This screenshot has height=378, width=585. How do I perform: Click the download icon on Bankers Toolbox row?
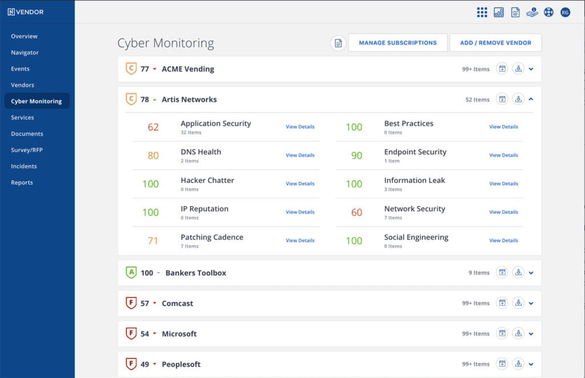518,272
